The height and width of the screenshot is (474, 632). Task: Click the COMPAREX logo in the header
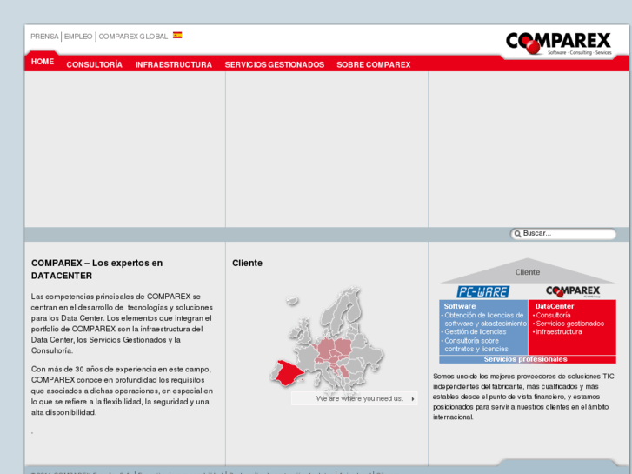[x=559, y=43]
